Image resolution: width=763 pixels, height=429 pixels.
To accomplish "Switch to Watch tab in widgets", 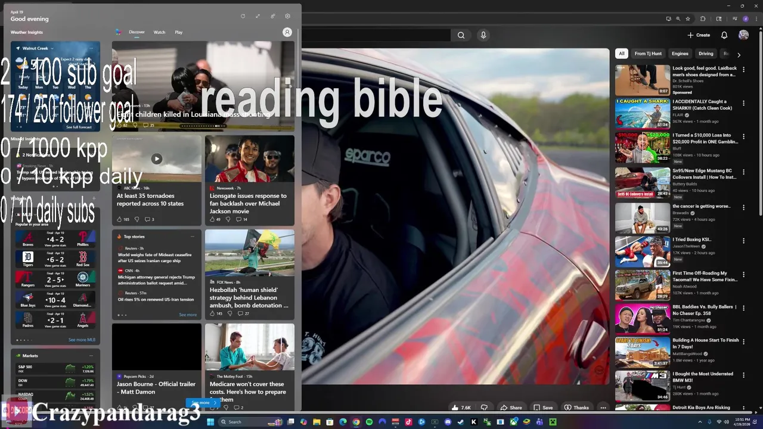I will click(159, 32).
